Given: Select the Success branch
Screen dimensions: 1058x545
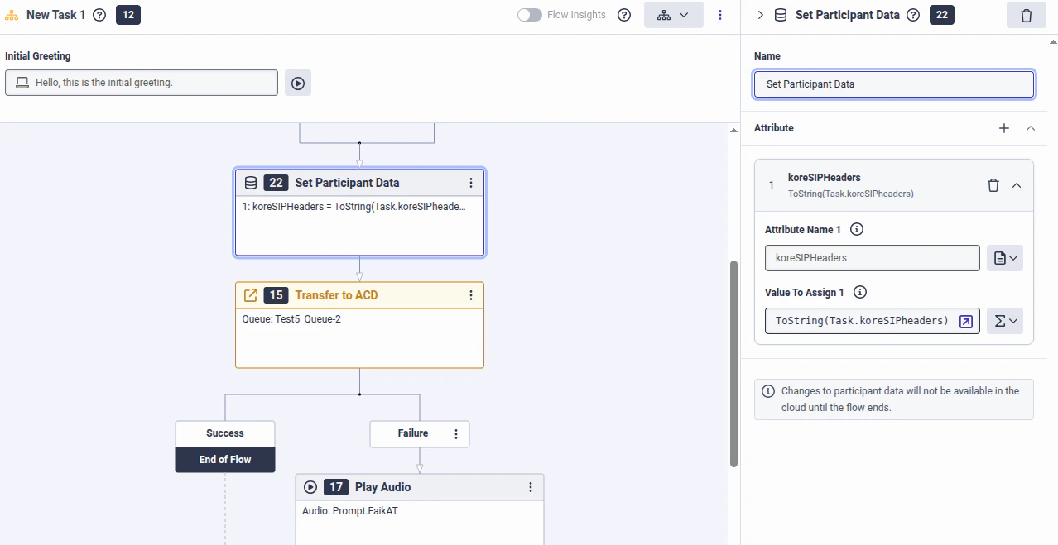Looking at the screenshot, I should coord(224,433).
